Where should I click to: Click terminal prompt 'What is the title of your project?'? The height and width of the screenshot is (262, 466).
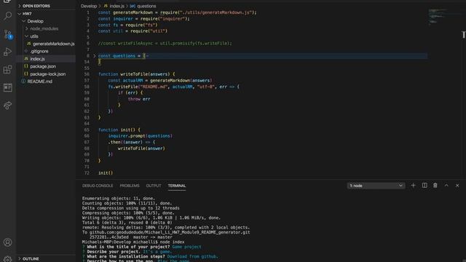tap(128, 247)
